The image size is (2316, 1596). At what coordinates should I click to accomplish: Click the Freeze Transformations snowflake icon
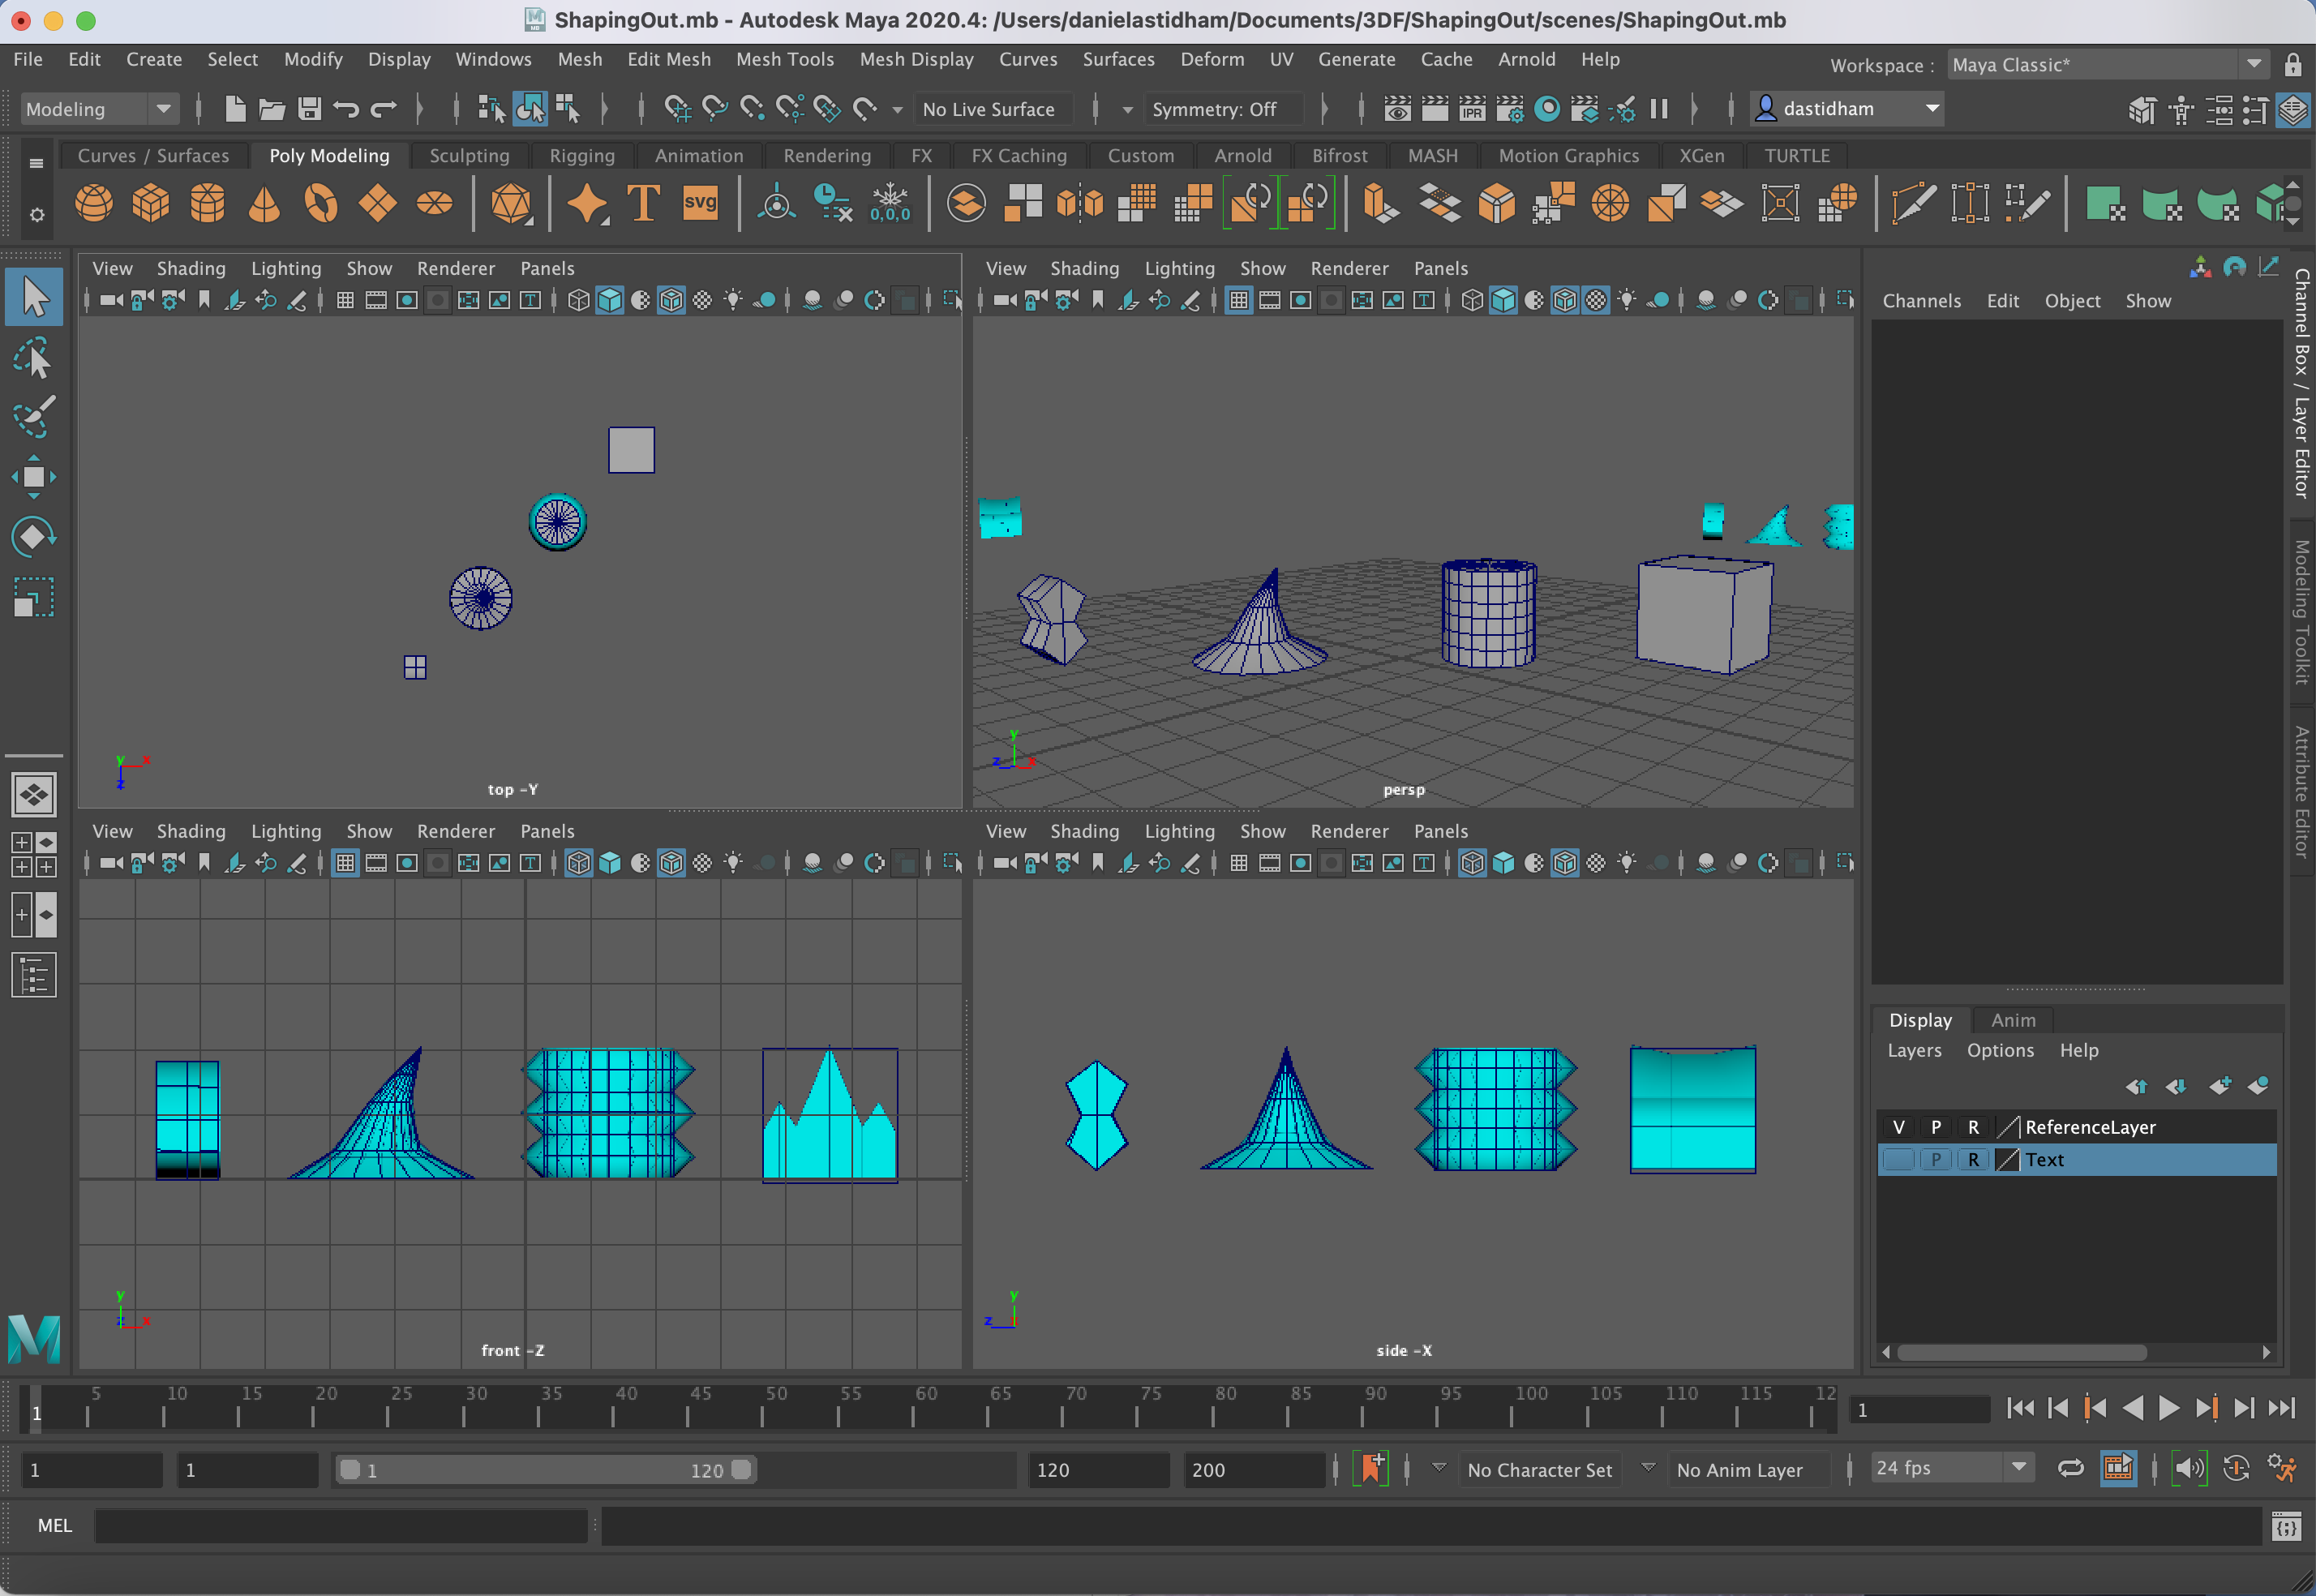tap(890, 204)
